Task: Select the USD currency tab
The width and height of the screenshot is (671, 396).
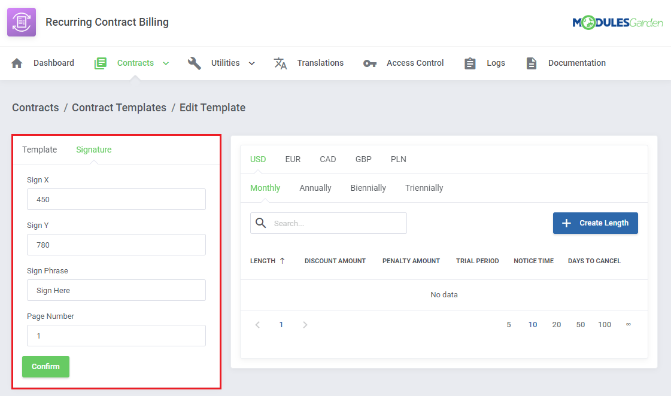Action: click(x=258, y=159)
